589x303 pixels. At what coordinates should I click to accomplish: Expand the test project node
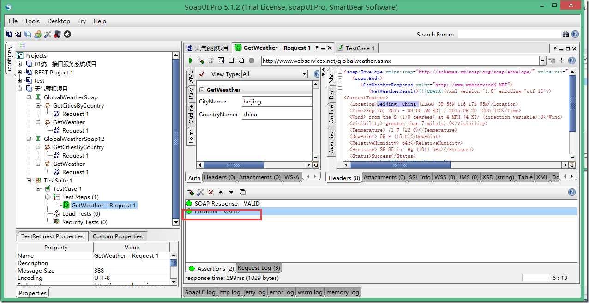pyautogui.click(x=20, y=81)
